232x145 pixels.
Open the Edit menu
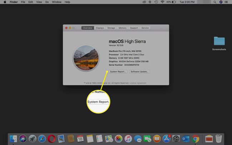(31, 2)
